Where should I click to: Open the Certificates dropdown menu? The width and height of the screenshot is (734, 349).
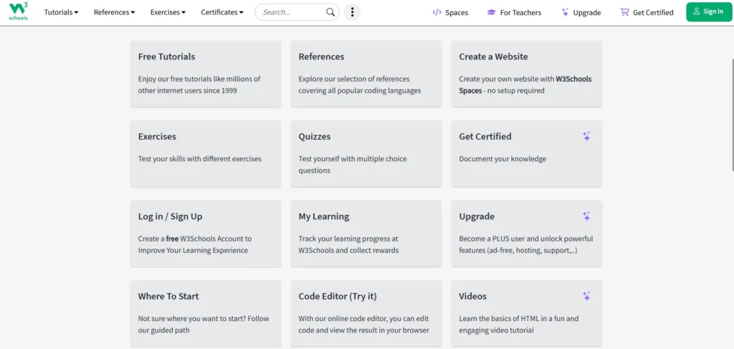point(221,12)
